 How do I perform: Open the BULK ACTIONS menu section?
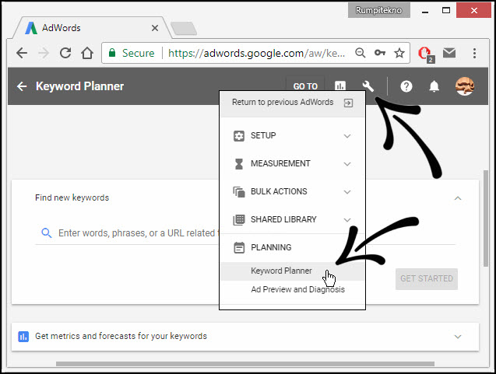[292, 192]
